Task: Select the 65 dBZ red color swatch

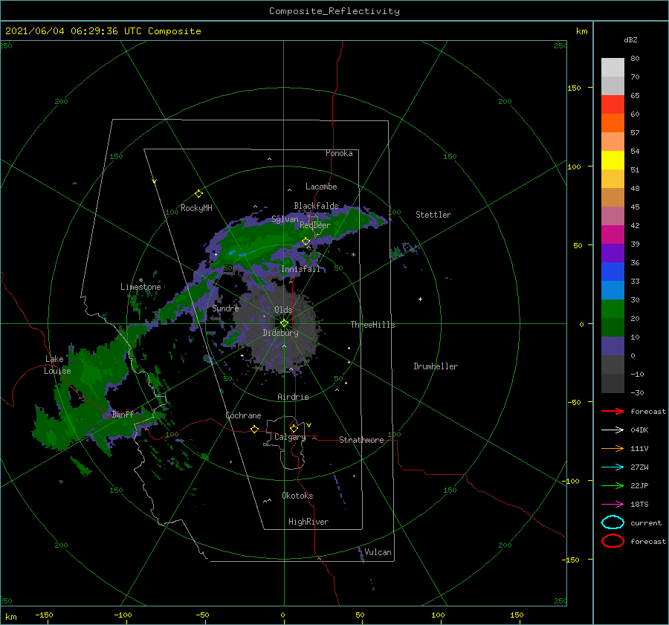Action: (x=613, y=104)
